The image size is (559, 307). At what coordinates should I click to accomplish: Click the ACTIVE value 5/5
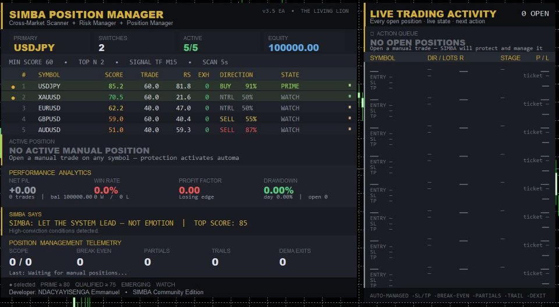191,48
